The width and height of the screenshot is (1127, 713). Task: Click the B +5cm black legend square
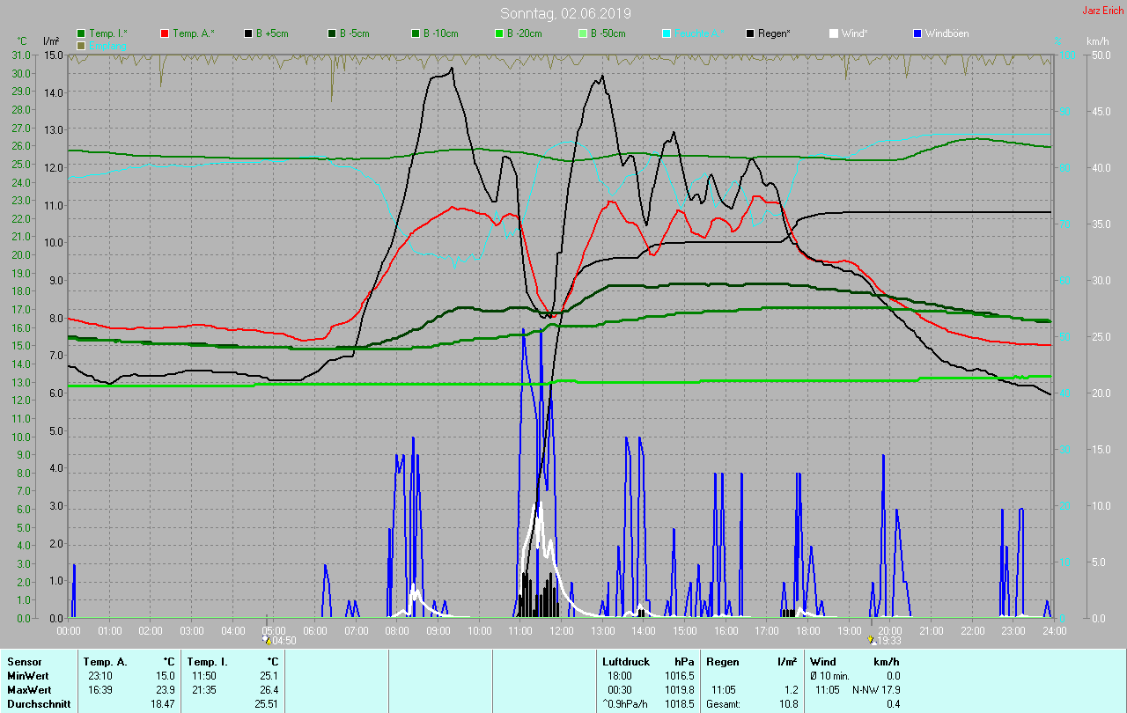248,33
